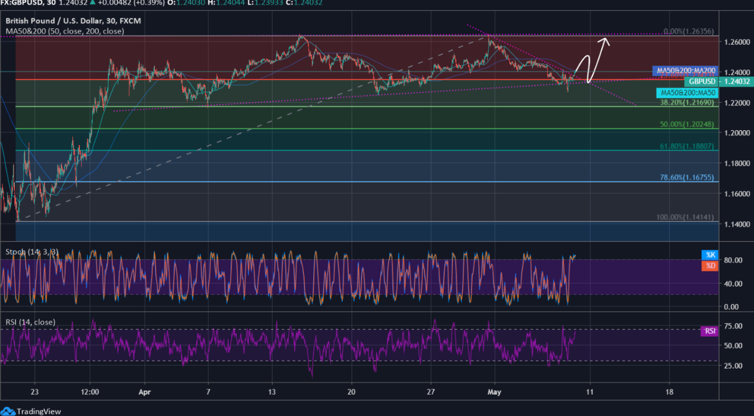Open the Stoch (14, 3, 3) indicator legend
754x416 pixels.
(32, 252)
